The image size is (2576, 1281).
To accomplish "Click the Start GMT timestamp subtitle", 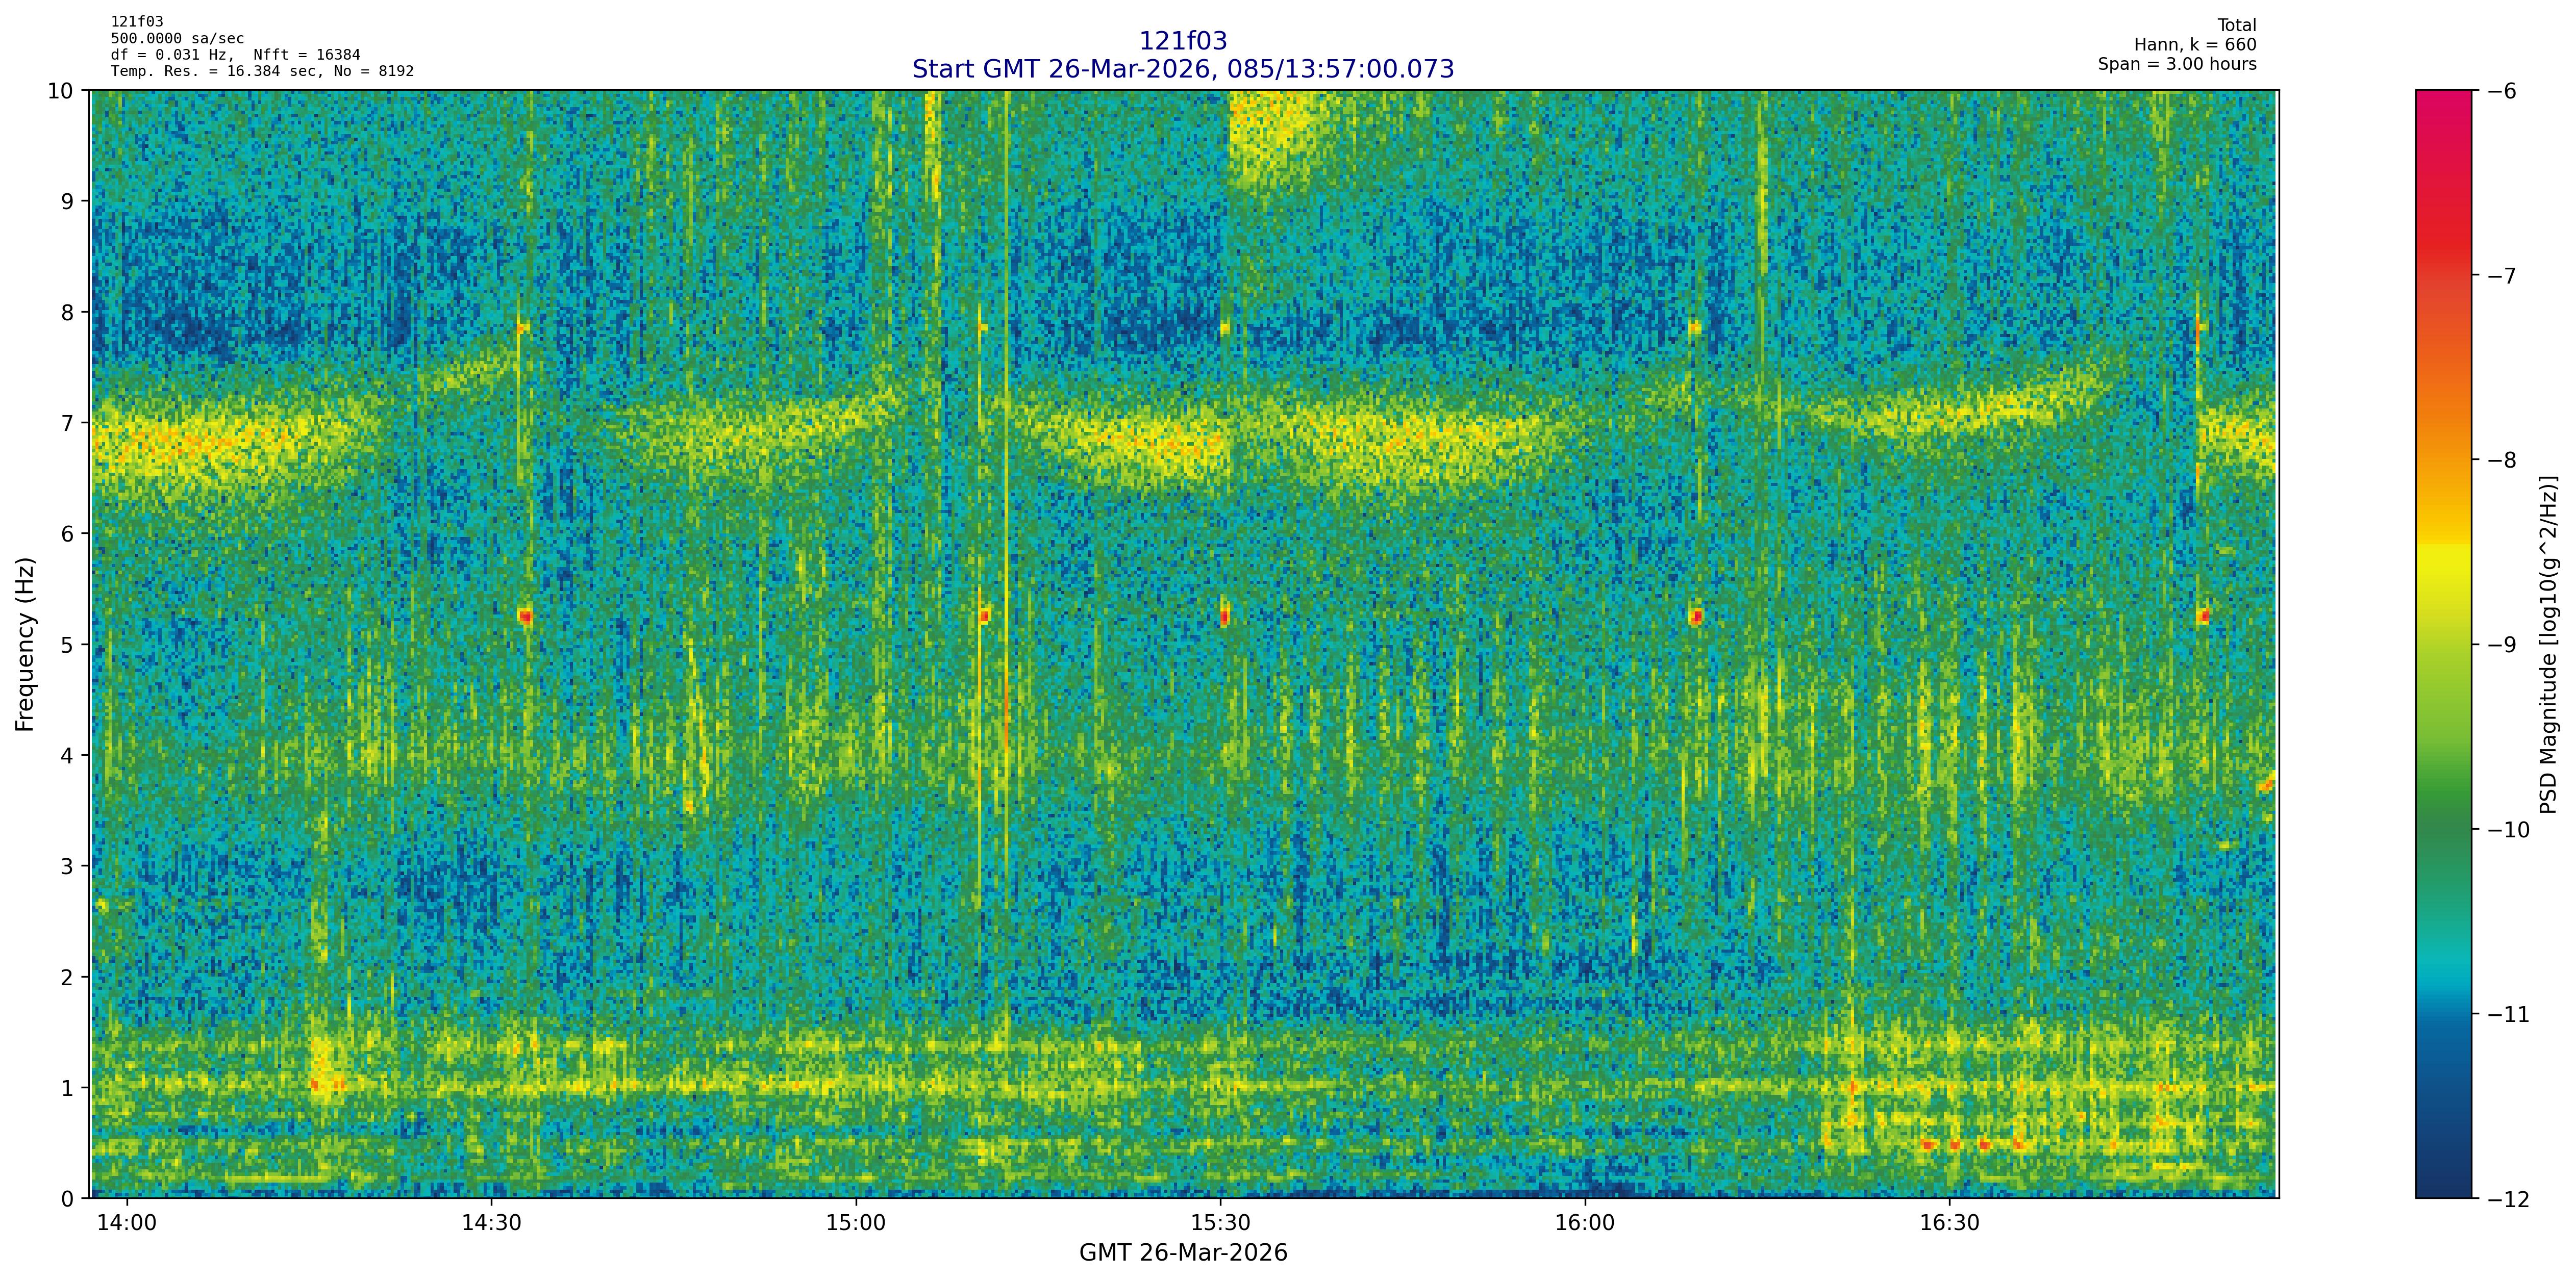I will 1183,69.
